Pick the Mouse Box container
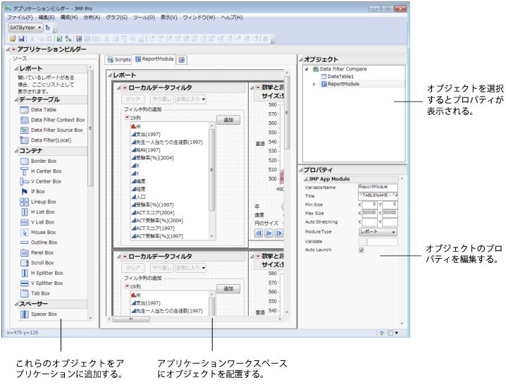 coord(42,232)
